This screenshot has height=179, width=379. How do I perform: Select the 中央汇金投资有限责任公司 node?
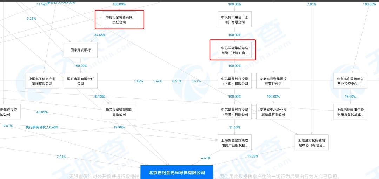(119, 19)
